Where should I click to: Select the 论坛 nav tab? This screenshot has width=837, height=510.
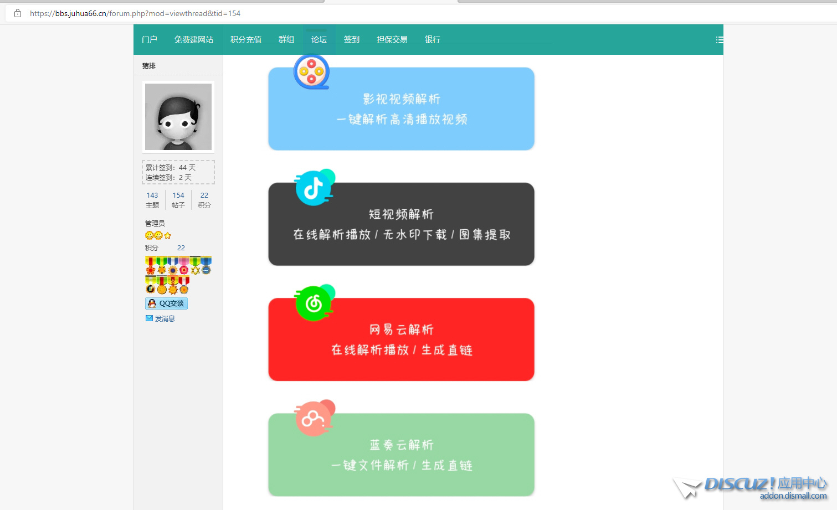point(319,40)
